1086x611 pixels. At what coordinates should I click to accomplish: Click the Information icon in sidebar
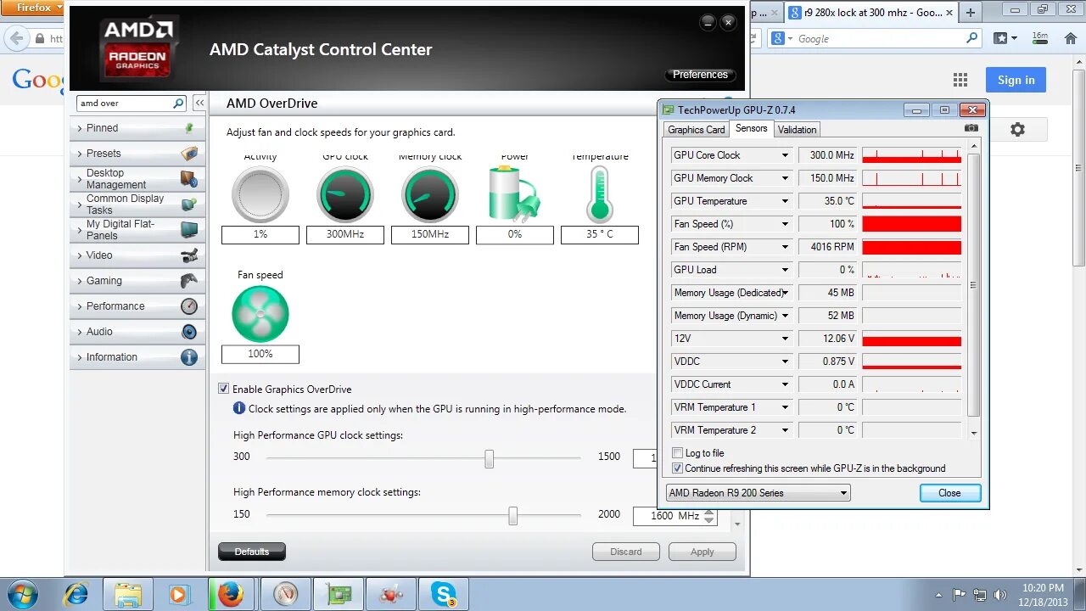tap(189, 357)
